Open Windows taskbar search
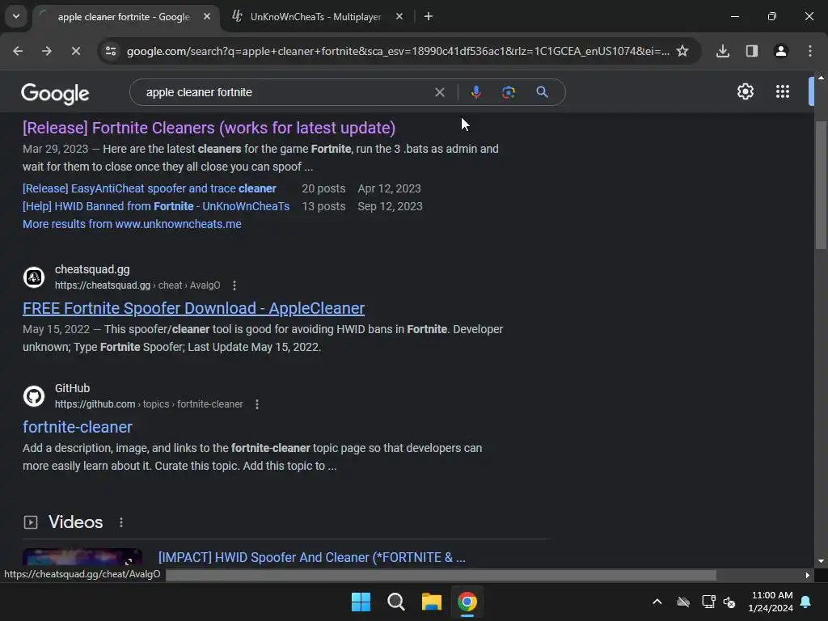The image size is (828, 621). pyautogui.click(x=396, y=602)
